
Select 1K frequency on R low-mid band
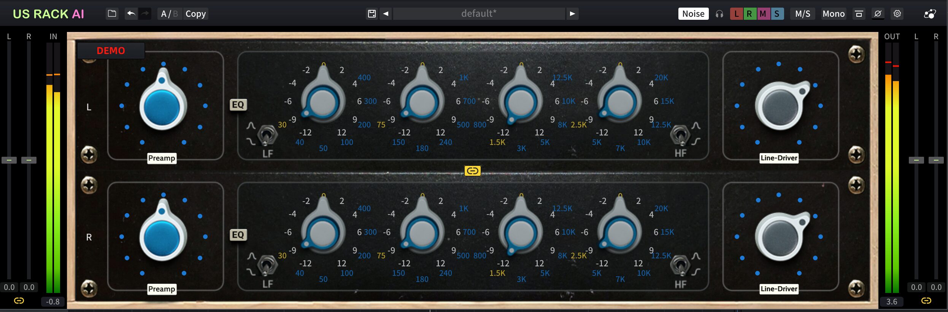(464, 209)
